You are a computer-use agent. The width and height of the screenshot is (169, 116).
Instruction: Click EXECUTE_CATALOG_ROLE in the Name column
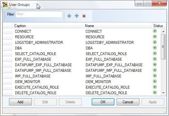tap(108, 87)
